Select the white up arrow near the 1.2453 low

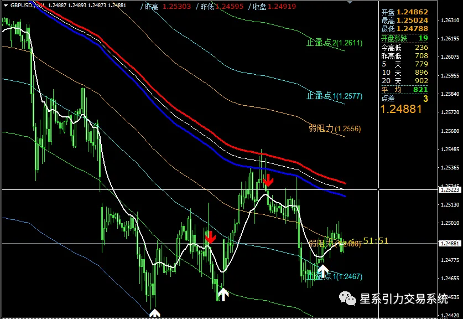(x=223, y=295)
